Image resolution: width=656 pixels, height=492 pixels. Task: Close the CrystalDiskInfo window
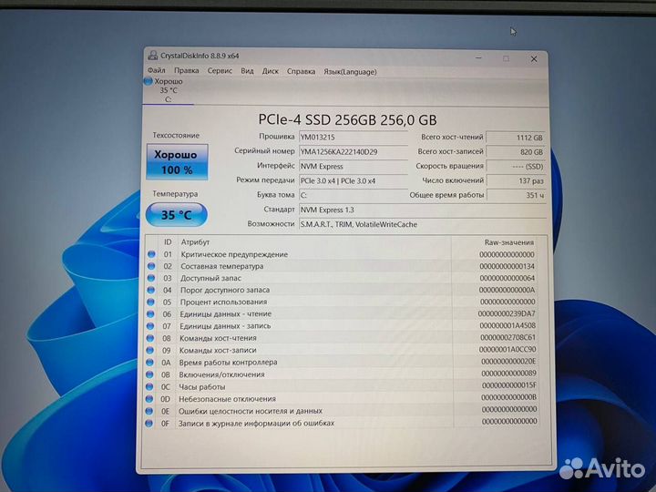tap(534, 59)
